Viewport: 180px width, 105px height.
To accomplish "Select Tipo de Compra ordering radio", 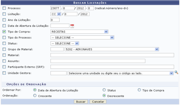I will 139,90.
